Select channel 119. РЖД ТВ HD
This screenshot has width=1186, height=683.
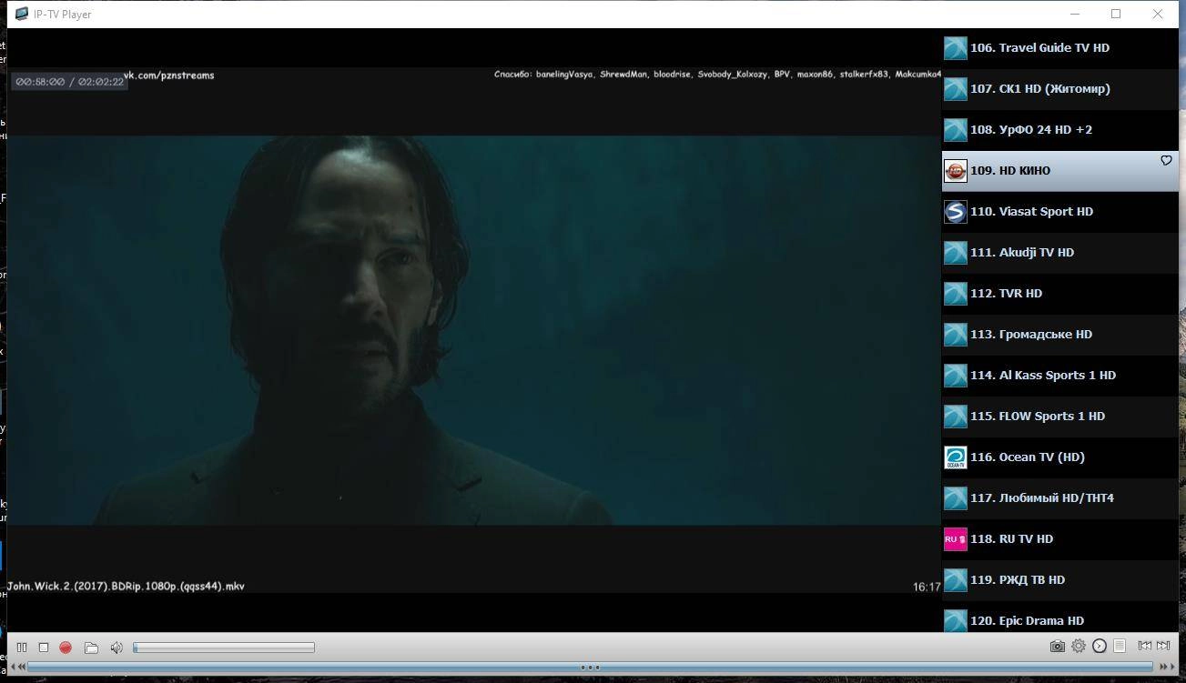pos(1059,580)
